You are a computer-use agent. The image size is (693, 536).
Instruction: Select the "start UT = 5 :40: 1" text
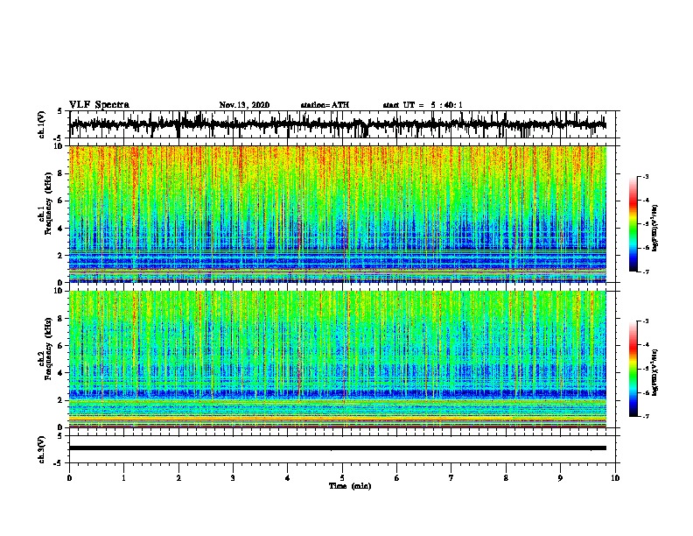pos(423,105)
